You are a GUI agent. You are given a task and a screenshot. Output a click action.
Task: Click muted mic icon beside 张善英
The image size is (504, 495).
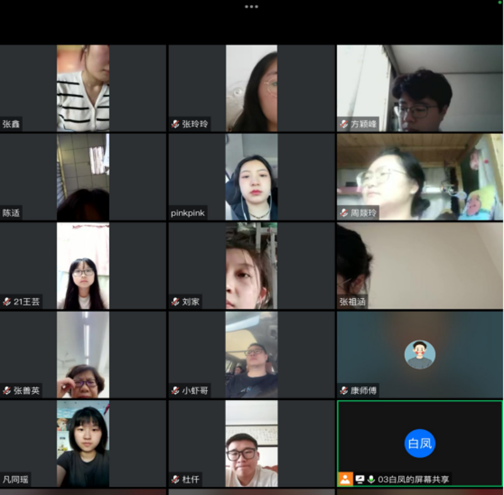(7, 391)
